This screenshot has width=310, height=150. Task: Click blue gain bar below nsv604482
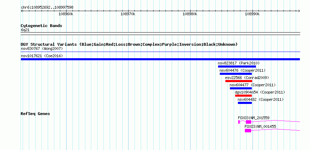pos(245,103)
